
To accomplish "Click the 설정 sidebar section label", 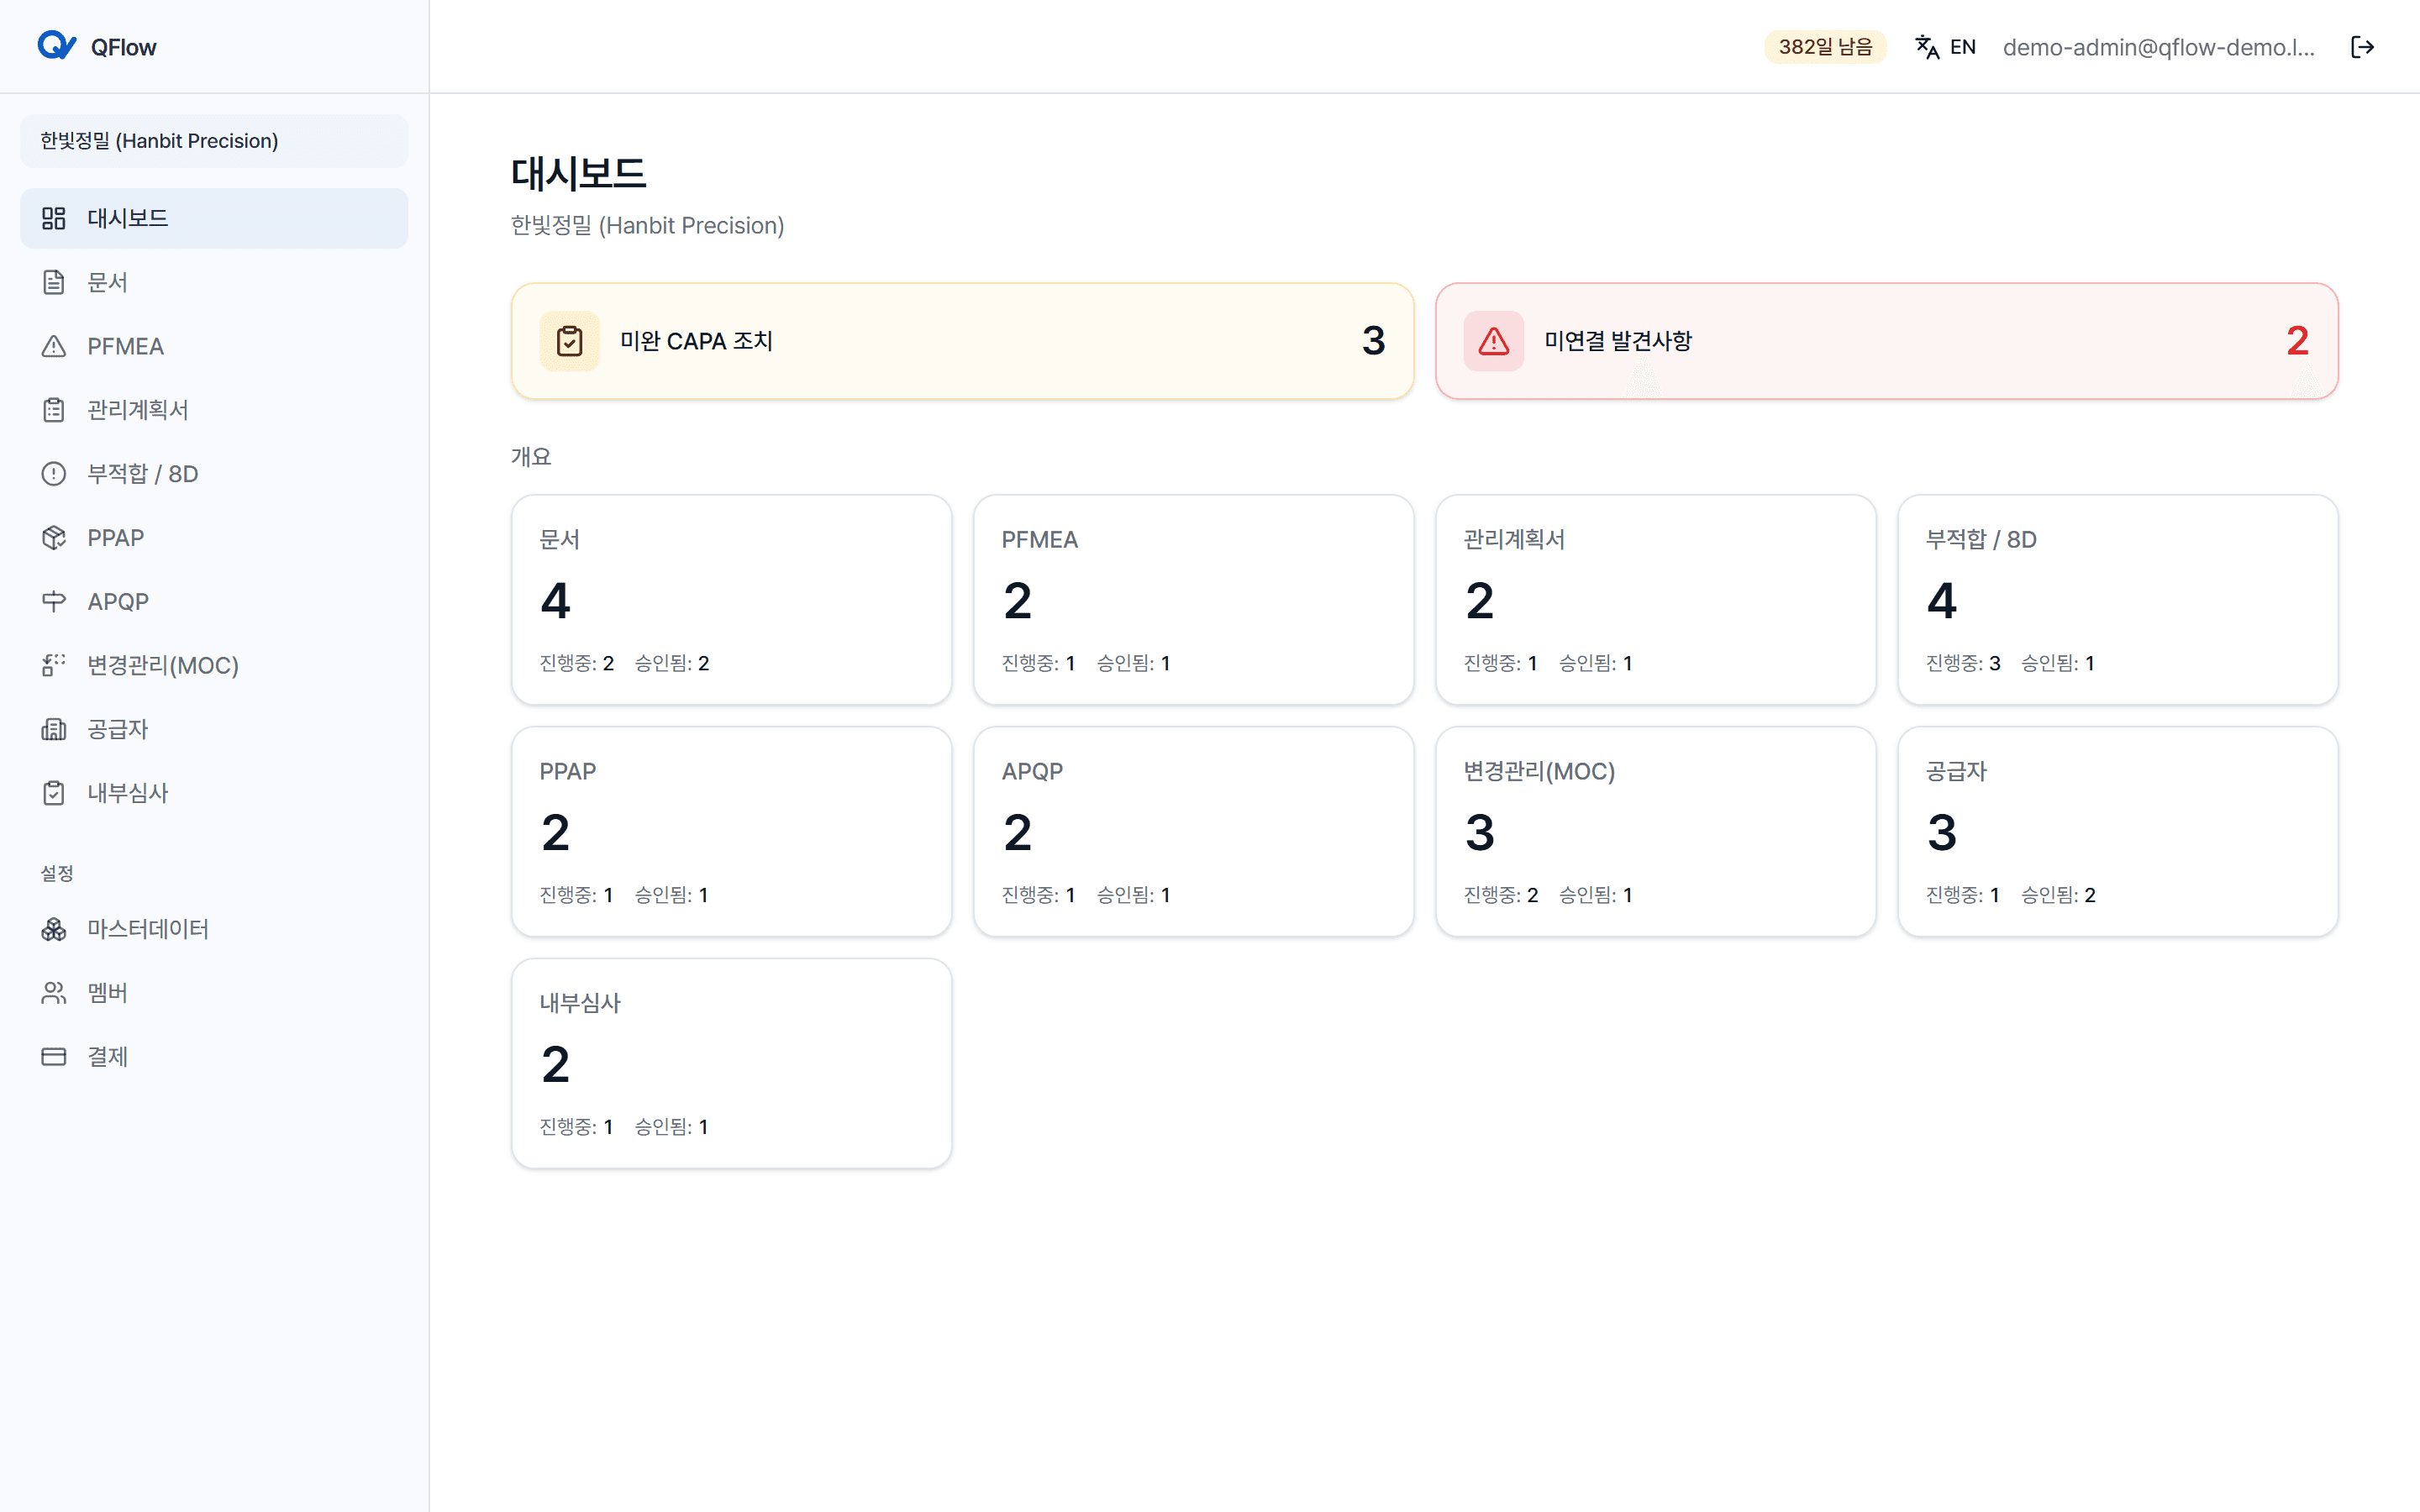I will [x=57, y=873].
